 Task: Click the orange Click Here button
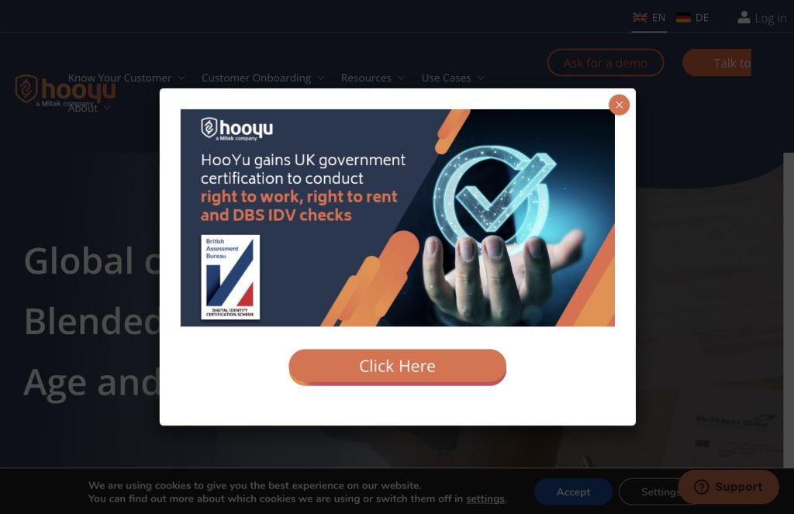point(398,367)
